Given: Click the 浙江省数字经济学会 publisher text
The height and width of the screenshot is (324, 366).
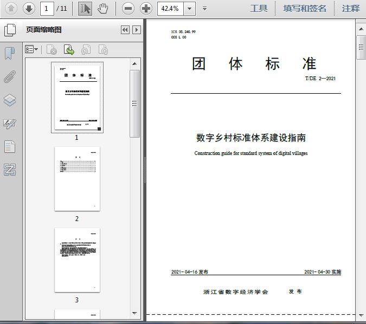Looking at the screenshot, I should tap(235, 292).
